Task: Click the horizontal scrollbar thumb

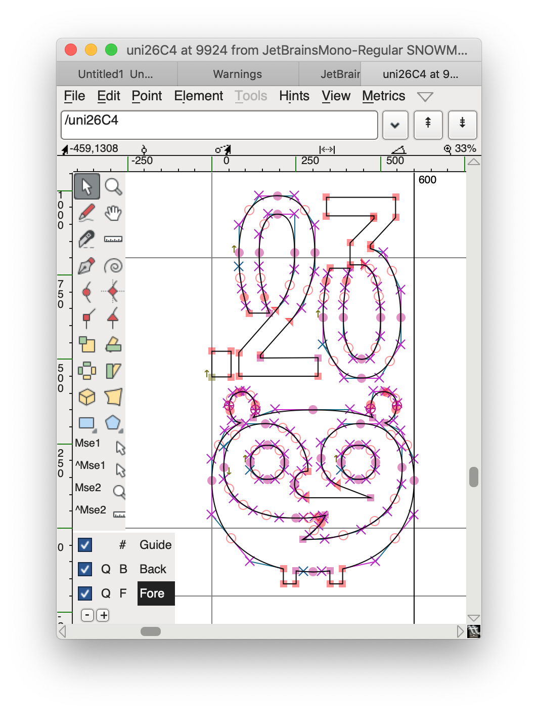Action: pyautogui.click(x=151, y=631)
